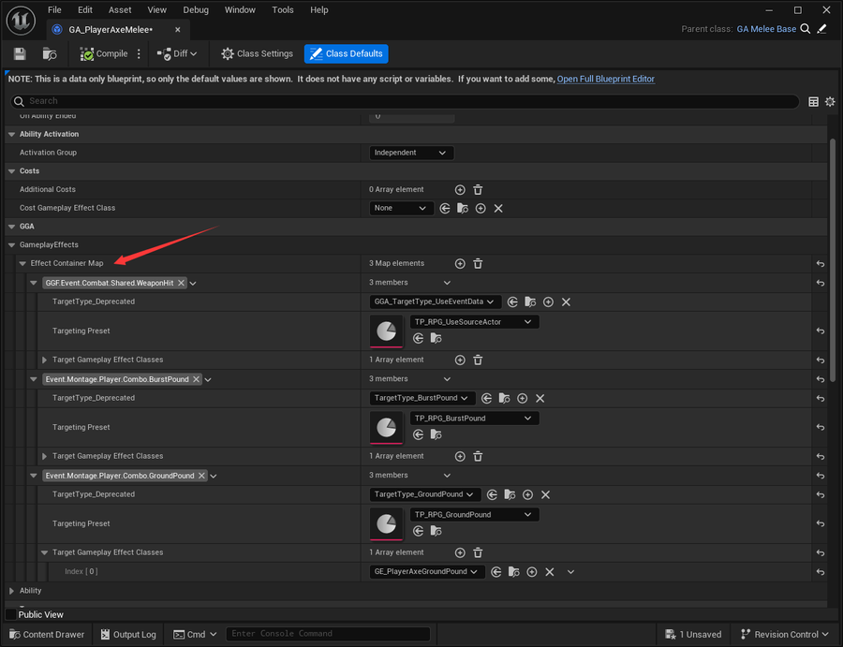Image resolution: width=843 pixels, height=647 pixels.
Task: Click the Open Full Blueprint Editor link
Action: [606, 79]
